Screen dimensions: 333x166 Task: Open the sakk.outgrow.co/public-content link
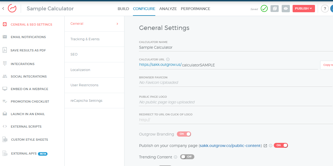(x=230, y=146)
